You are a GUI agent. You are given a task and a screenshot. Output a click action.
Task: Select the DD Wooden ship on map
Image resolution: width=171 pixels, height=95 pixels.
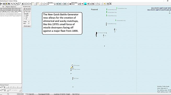point(72,65)
